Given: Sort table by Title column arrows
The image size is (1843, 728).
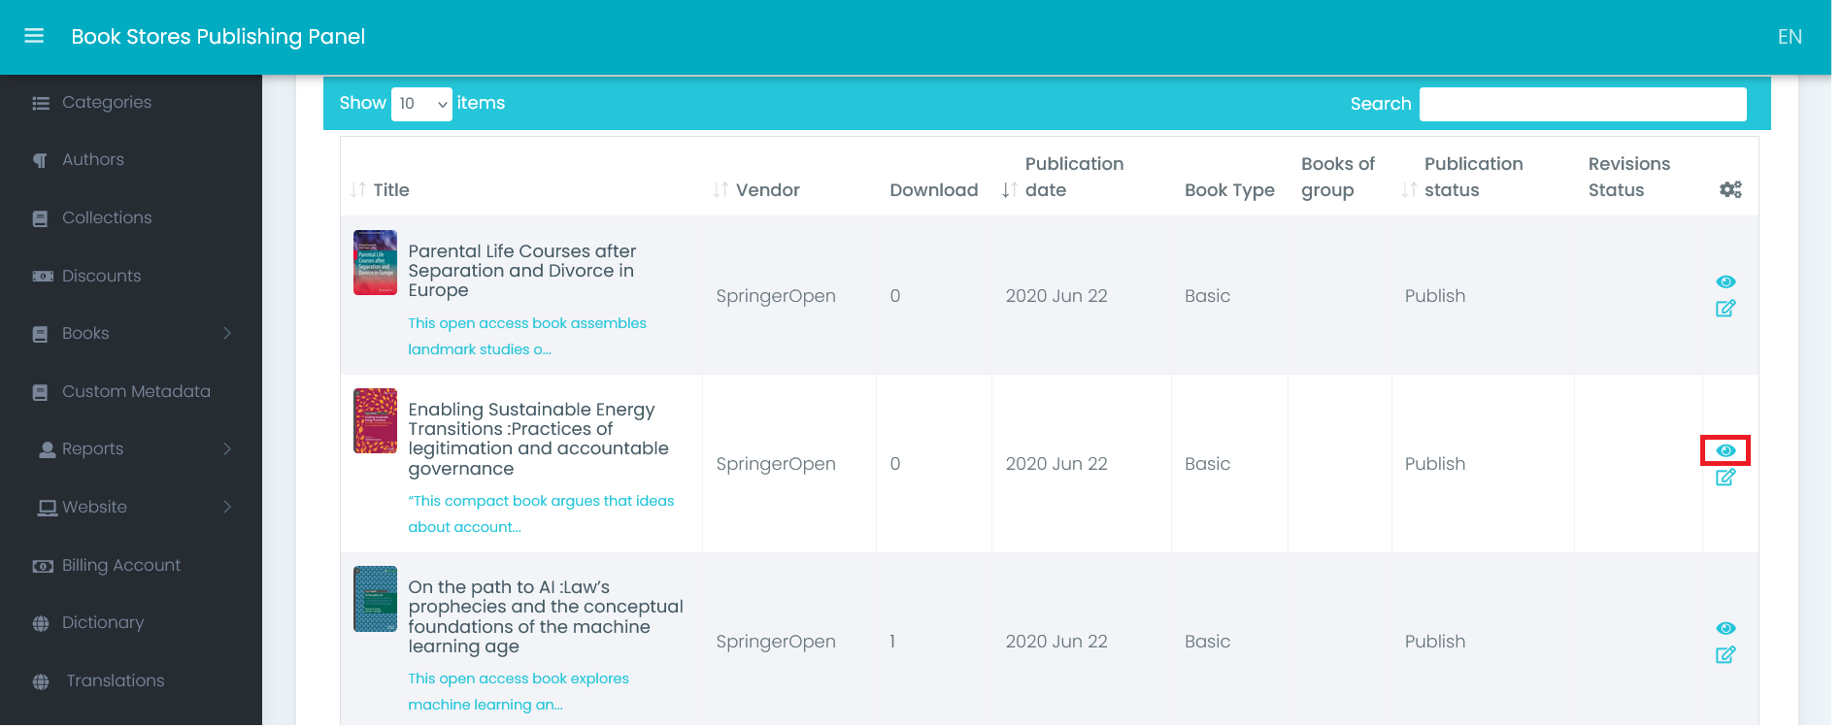Looking at the screenshot, I should pos(358,190).
